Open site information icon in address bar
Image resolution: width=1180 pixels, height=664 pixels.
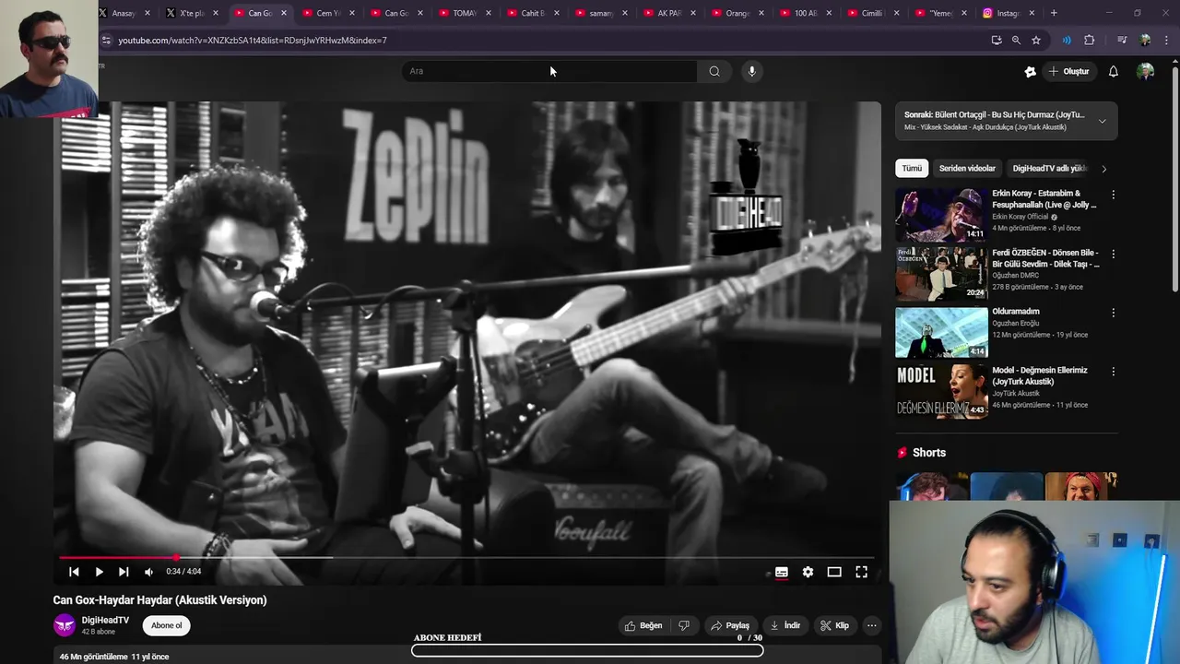click(106, 41)
